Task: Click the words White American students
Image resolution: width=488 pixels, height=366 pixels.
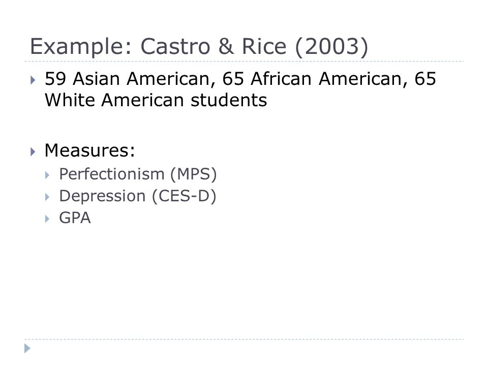Action: 156,100
